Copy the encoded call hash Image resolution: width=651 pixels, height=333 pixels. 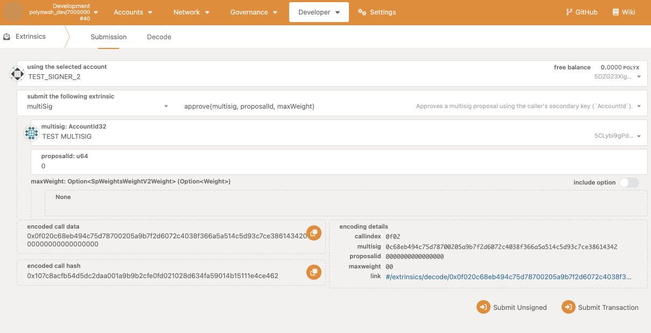click(x=313, y=272)
